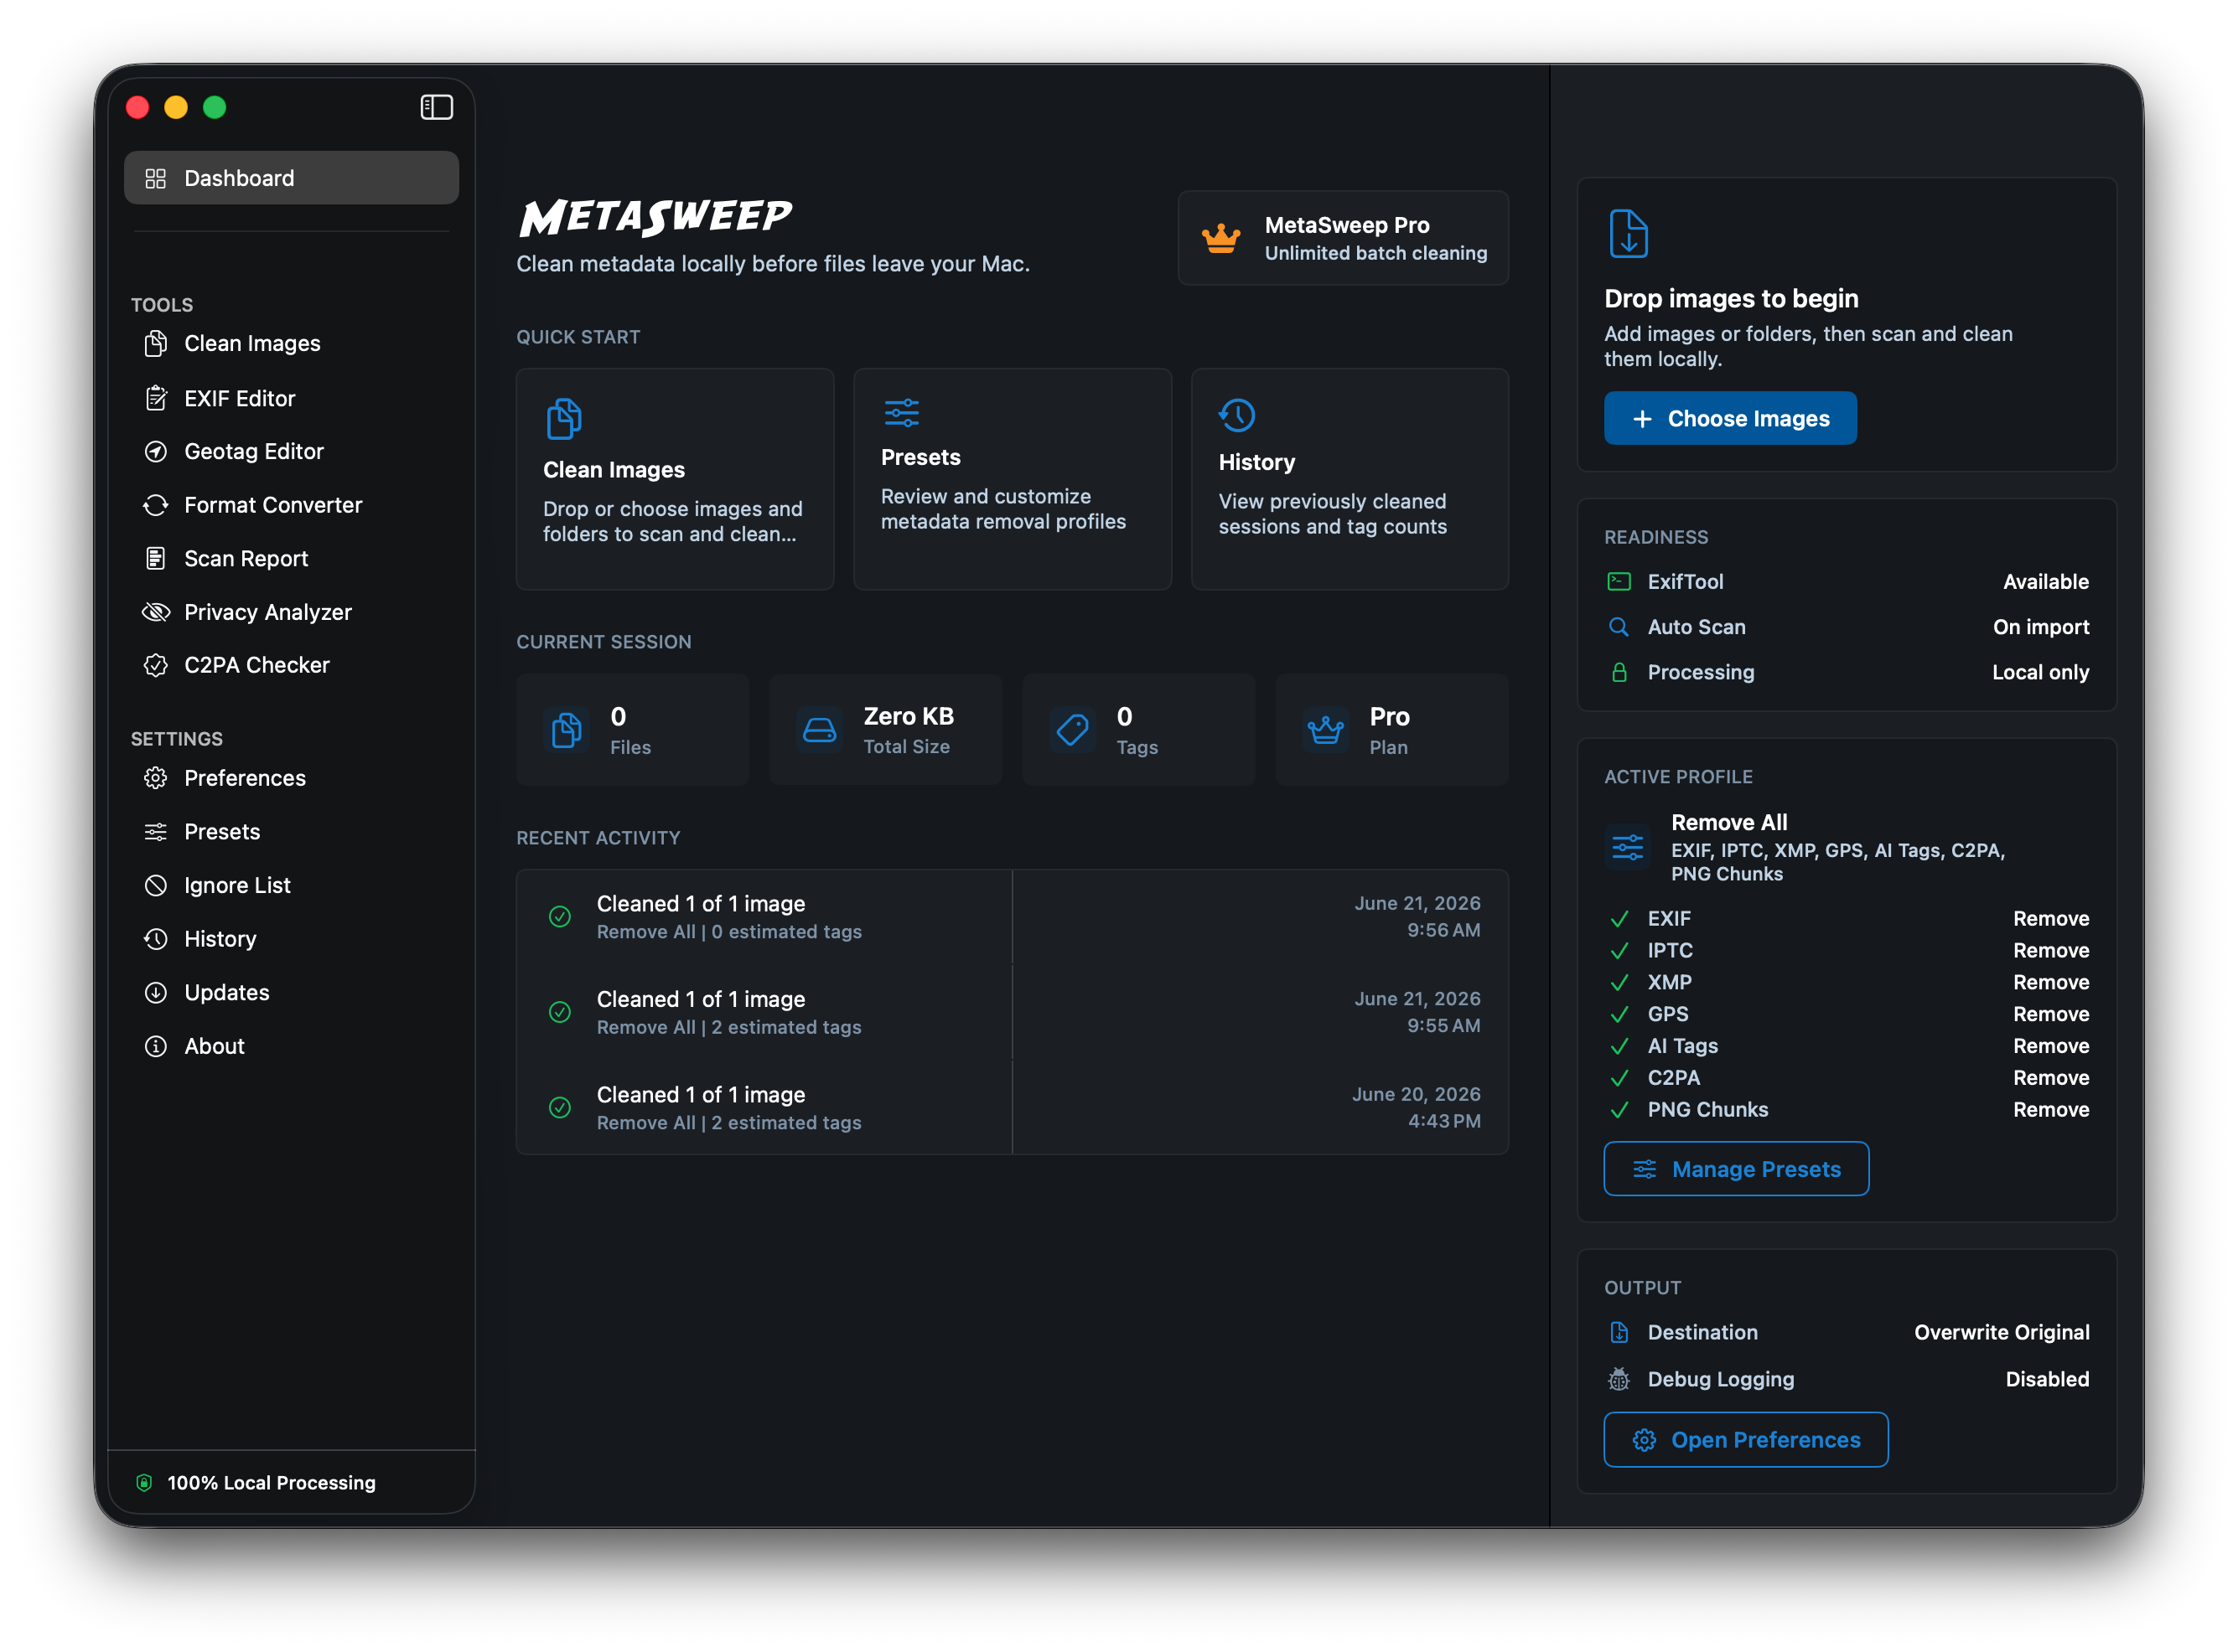Image resolution: width=2238 pixels, height=1652 pixels.
Task: Click the Files count document icon
Action: pos(567,730)
